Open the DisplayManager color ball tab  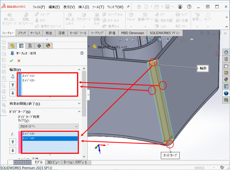click(48, 46)
